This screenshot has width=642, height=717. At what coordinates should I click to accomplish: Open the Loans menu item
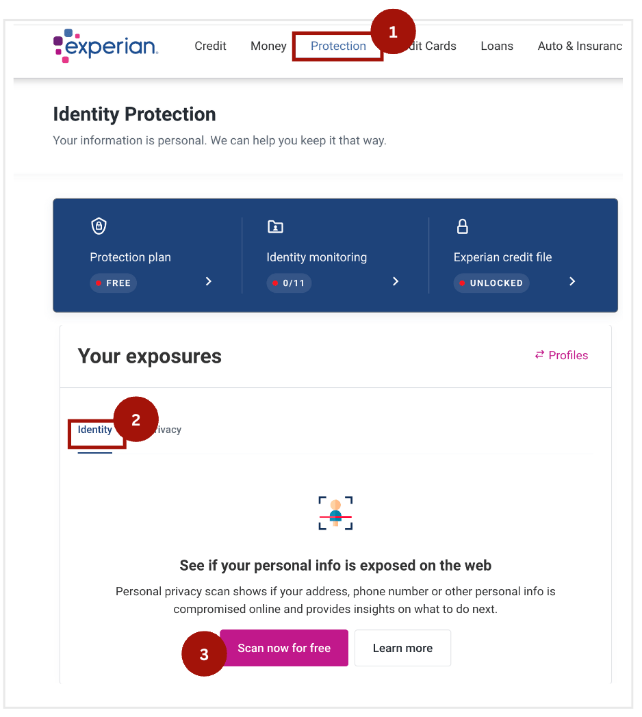click(x=497, y=46)
